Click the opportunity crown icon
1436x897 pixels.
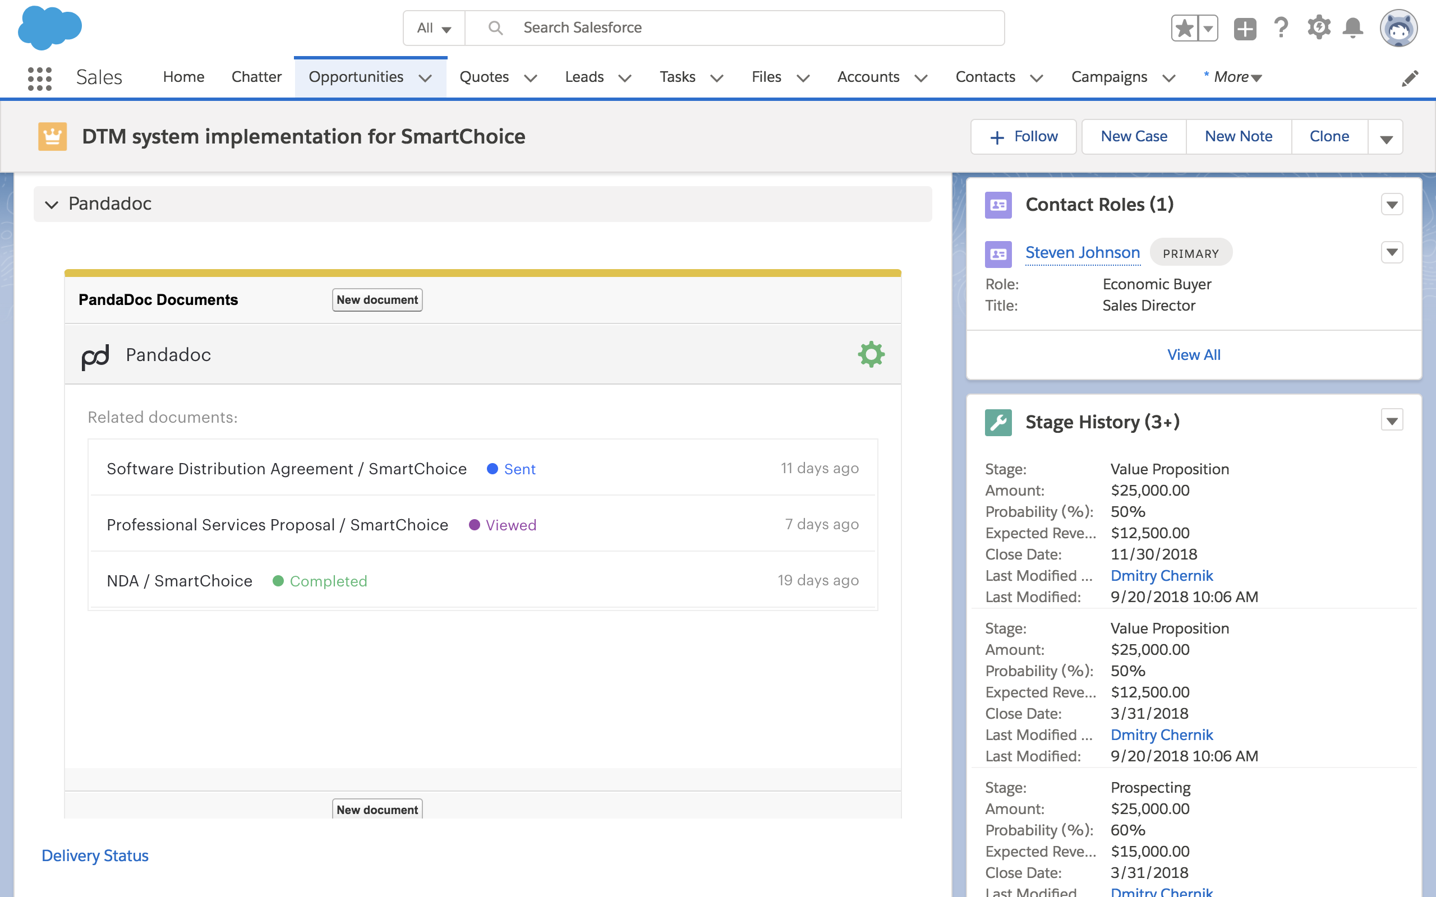53,136
